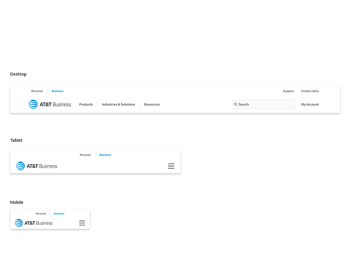Click the AT&T globe logo in tablet header
The height and width of the screenshot is (279, 347).
[21, 166]
